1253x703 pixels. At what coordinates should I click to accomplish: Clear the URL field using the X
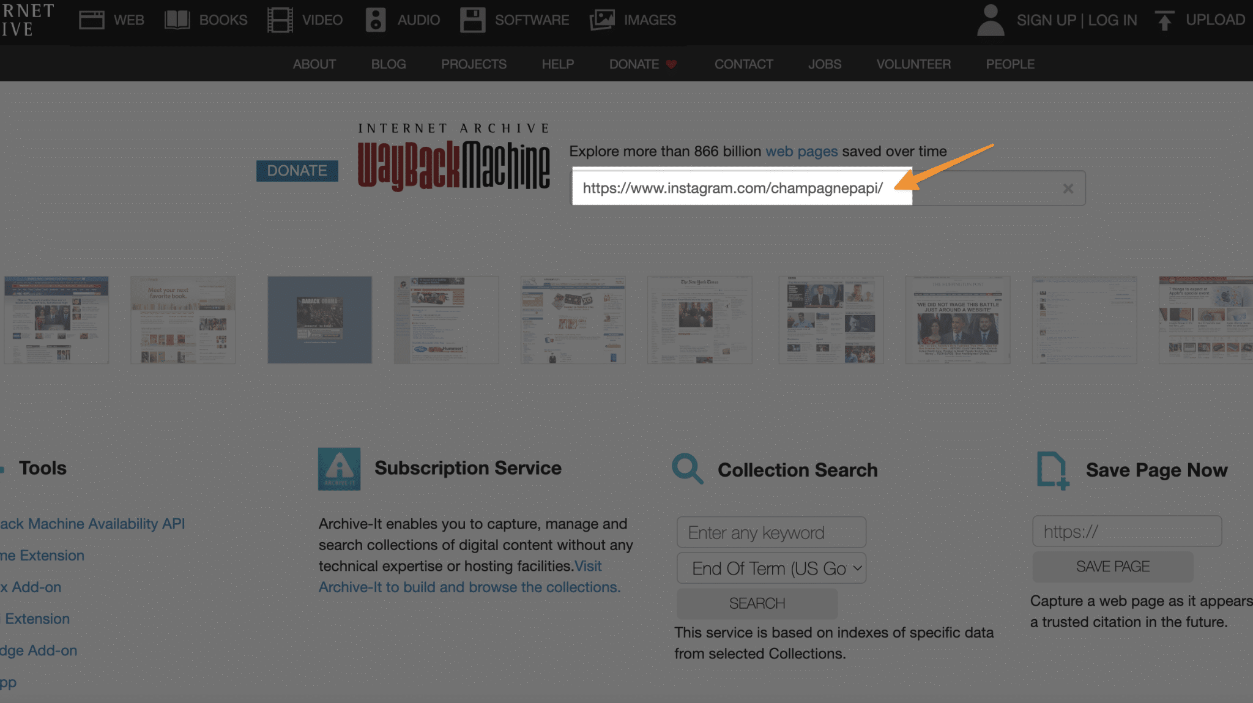click(1068, 188)
